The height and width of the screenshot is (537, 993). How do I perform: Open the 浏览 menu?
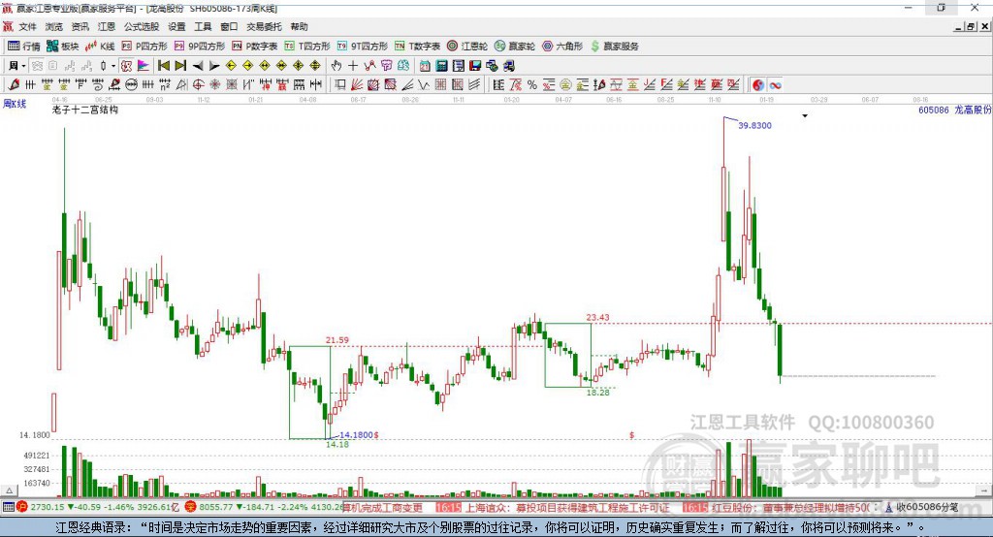tap(54, 26)
